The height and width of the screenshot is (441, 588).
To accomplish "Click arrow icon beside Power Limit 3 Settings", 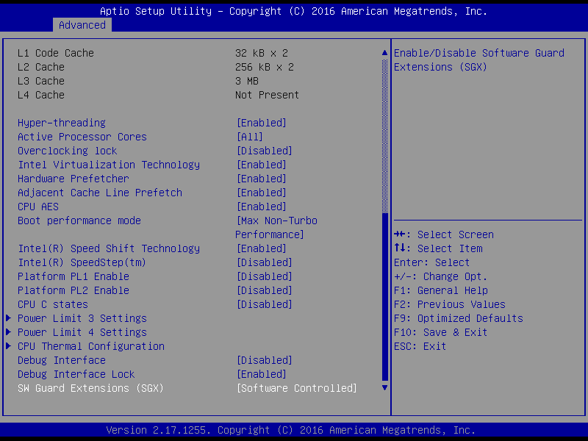I will pos(9,318).
